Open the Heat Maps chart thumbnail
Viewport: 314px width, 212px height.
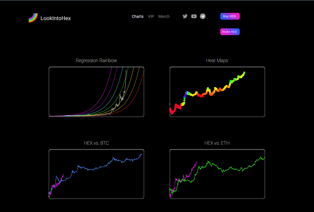[x=217, y=92]
